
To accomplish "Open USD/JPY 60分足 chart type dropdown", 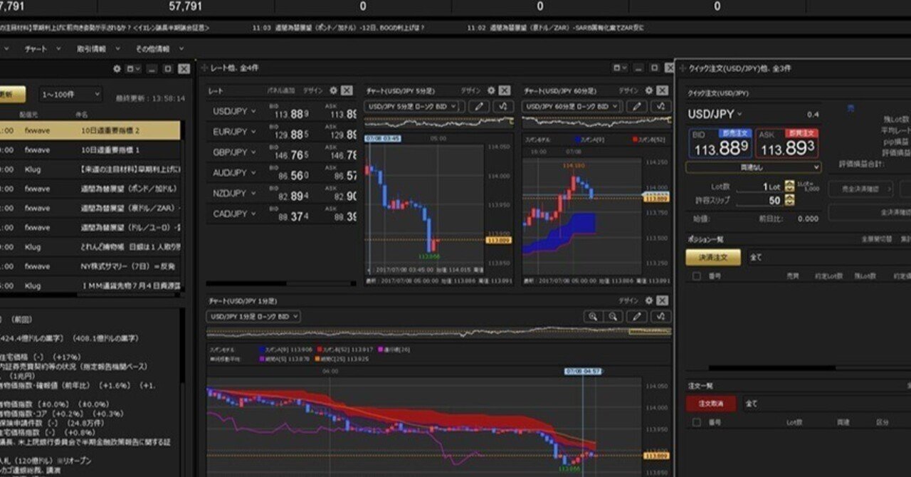I will (574, 106).
